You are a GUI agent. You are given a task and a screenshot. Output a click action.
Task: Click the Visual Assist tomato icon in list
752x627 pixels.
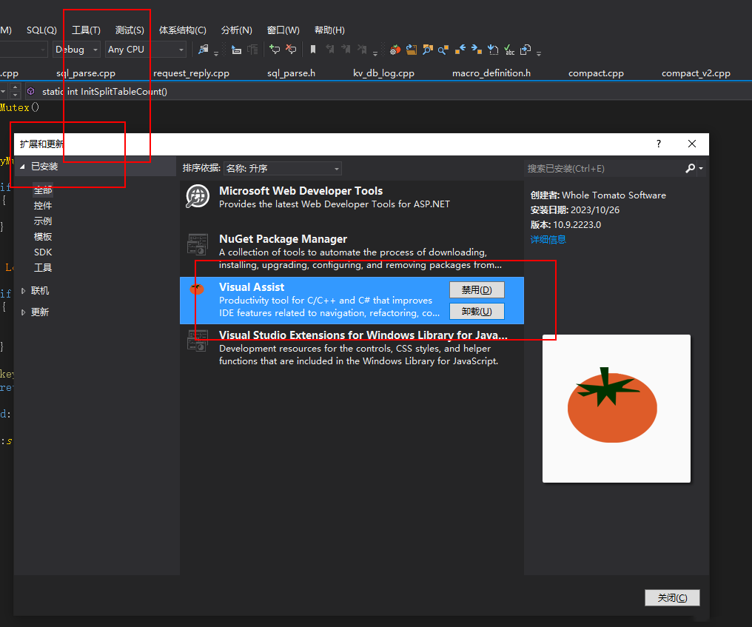click(x=197, y=289)
